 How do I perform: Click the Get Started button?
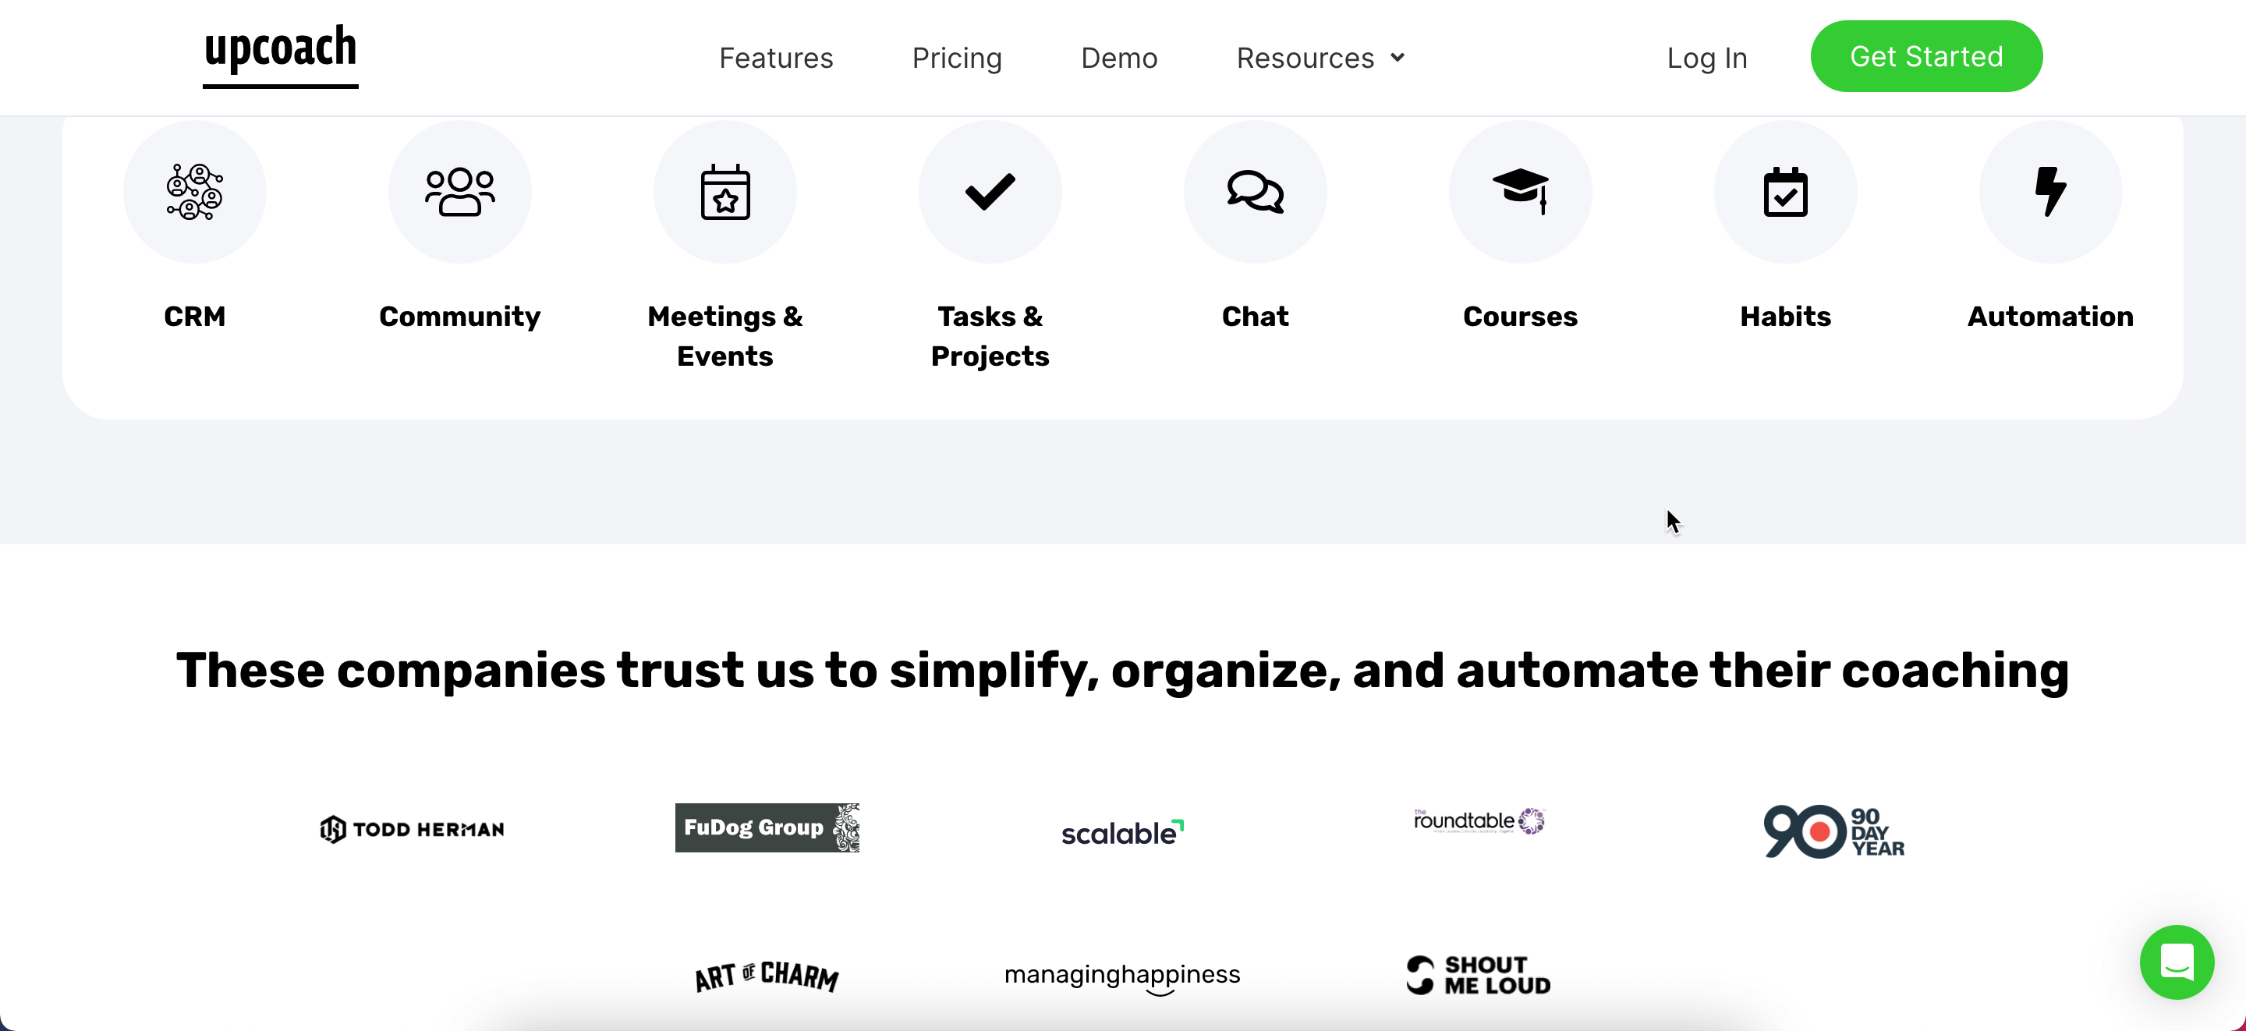click(1926, 56)
